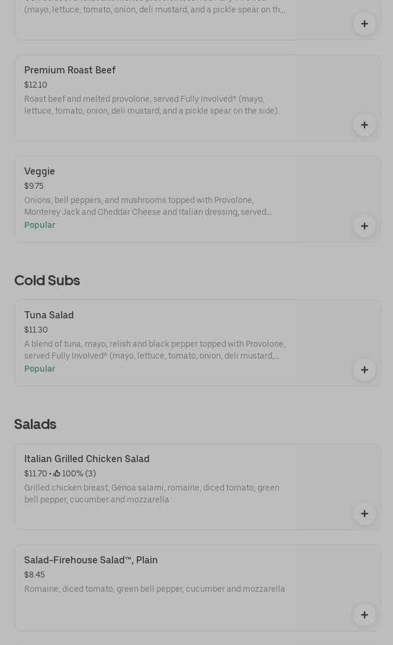Image resolution: width=393 pixels, height=645 pixels.
Task: Click Popular tag under Veggie
Action: [40, 225]
